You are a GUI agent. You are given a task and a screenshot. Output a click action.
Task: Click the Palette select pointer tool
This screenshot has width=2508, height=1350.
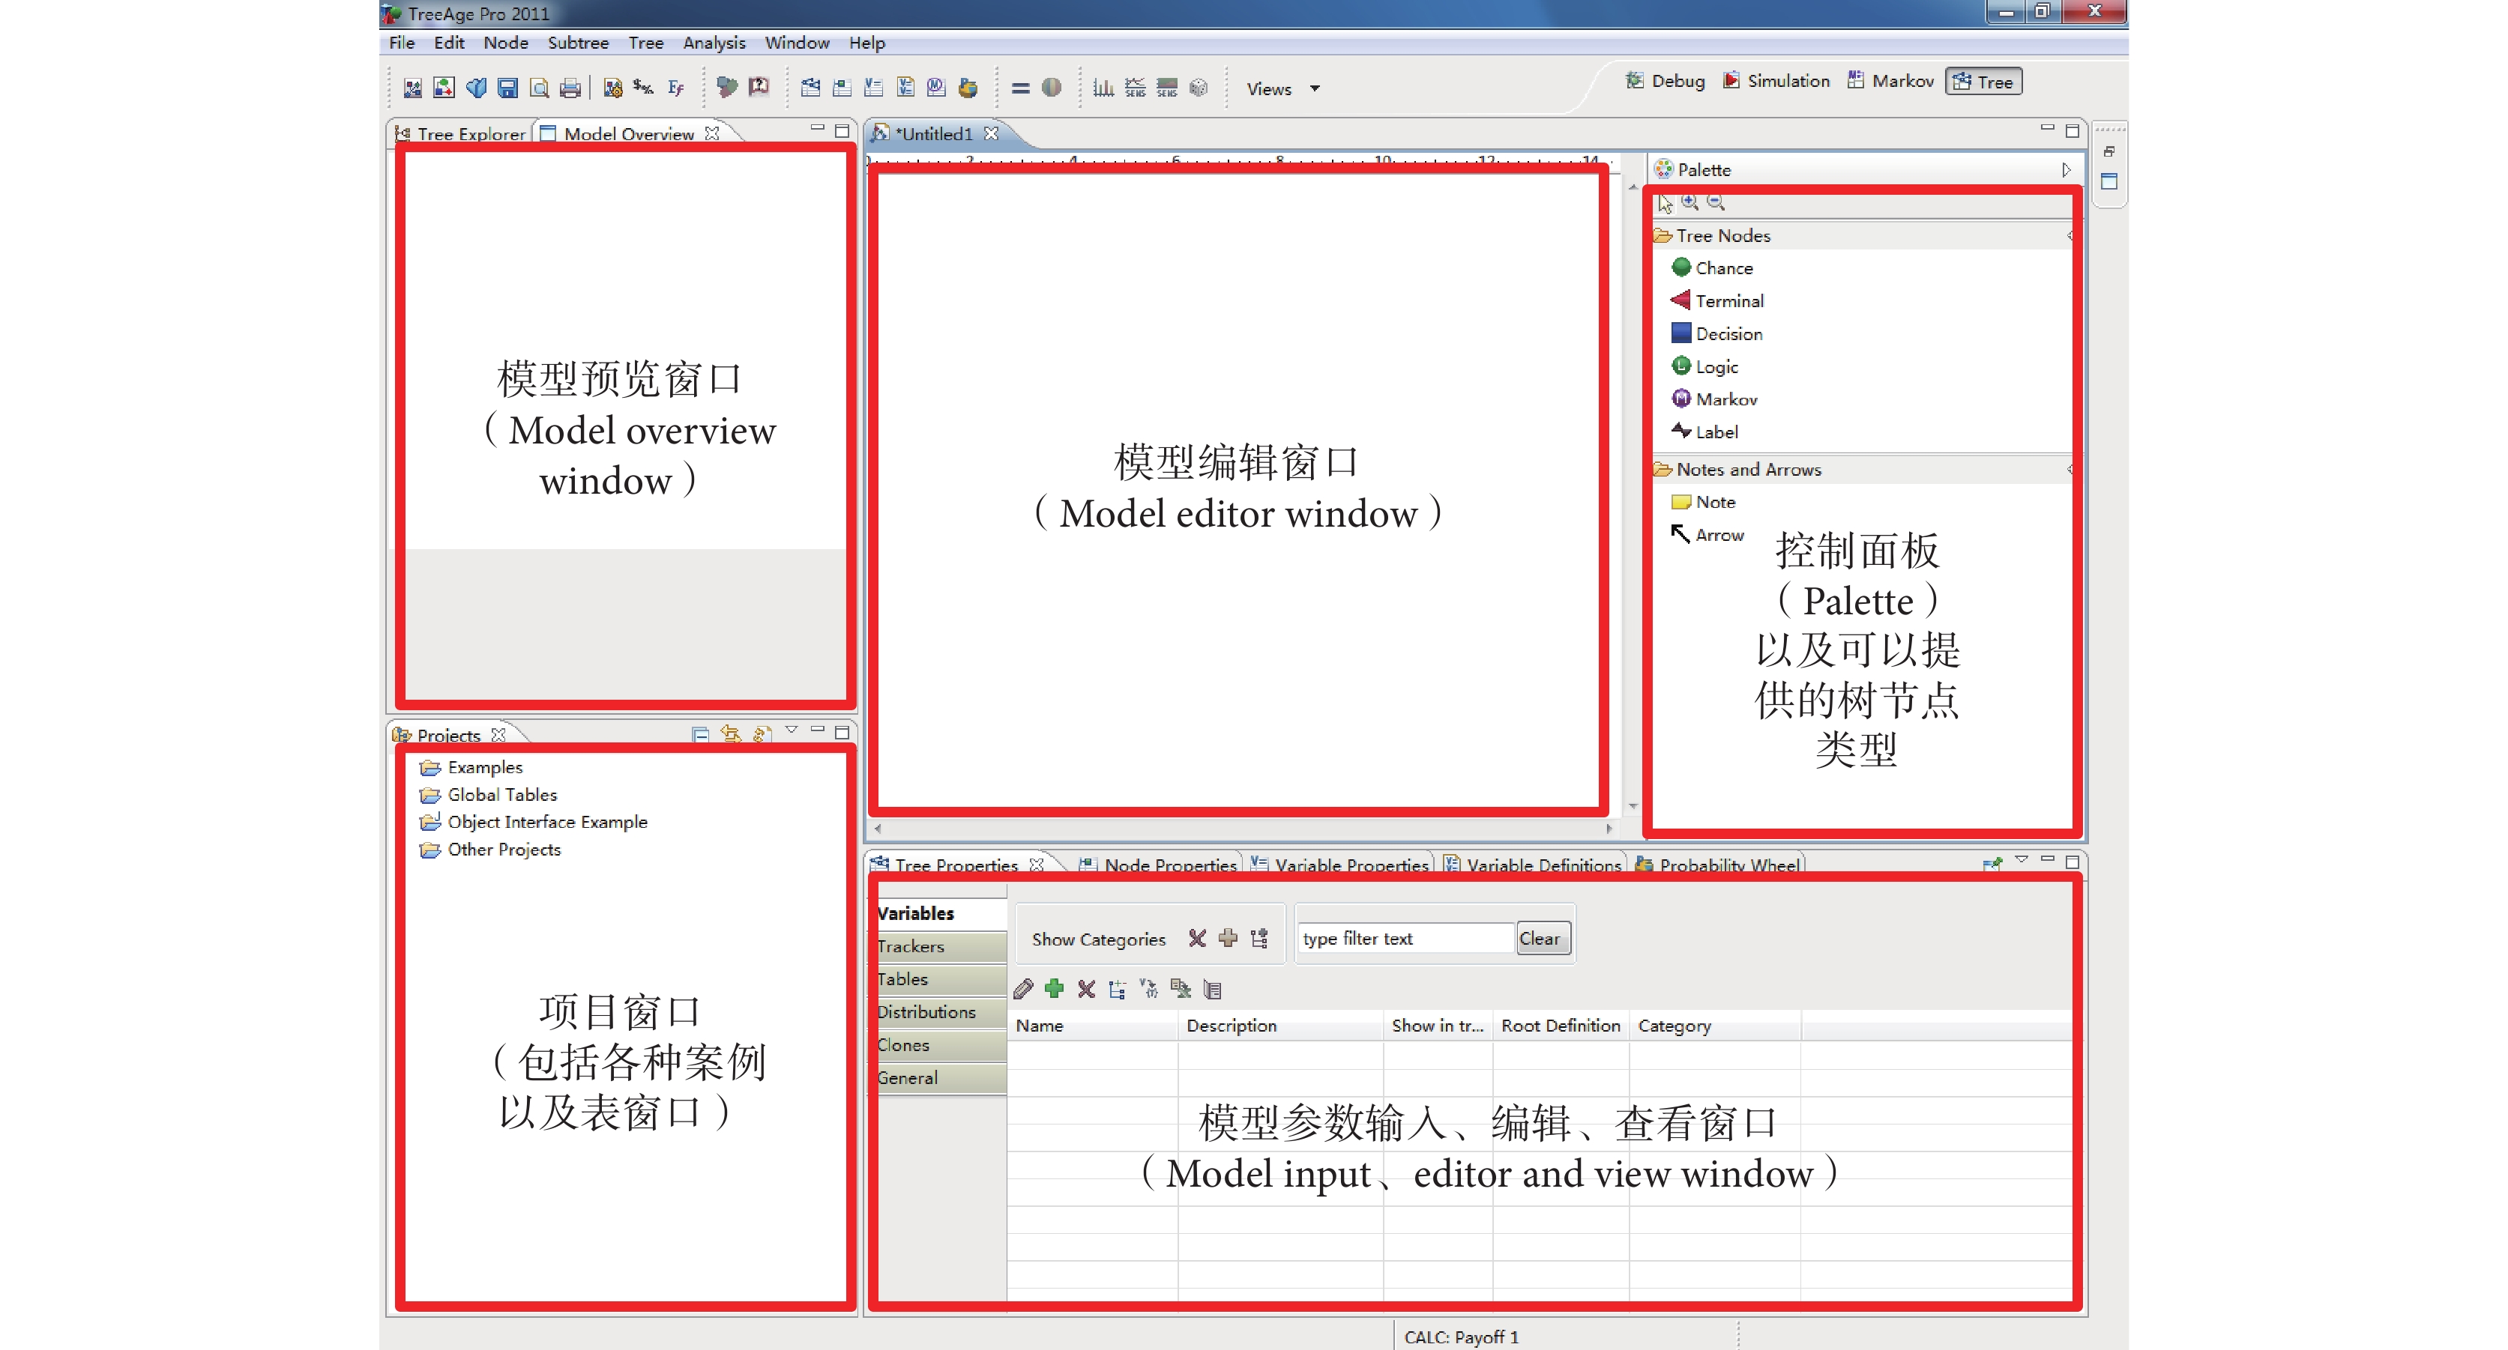(1666, 204)
